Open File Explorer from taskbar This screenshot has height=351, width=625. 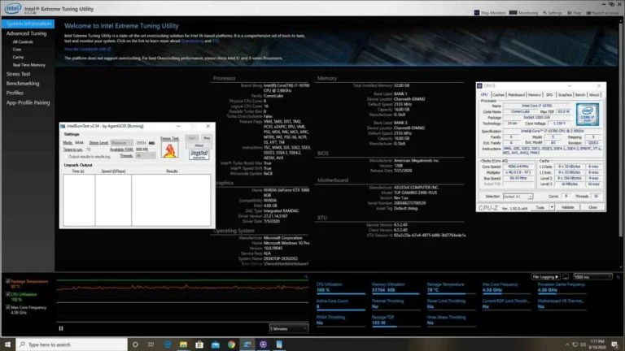[x=183, y=344]
